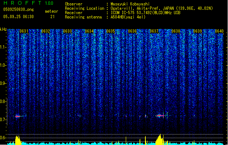Image resolution: width=228 pixels, height=145 pixels.
Task: Click the 0640 time marker
Action: [x=219, y=31]
